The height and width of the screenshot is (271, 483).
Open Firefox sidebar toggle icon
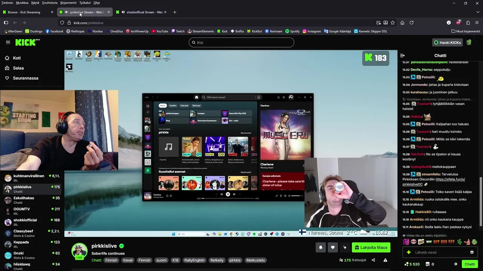point(6,23)
